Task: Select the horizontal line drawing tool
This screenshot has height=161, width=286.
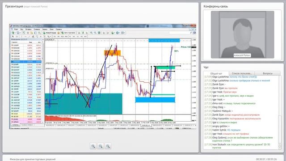Action: [x=25, y=37]
